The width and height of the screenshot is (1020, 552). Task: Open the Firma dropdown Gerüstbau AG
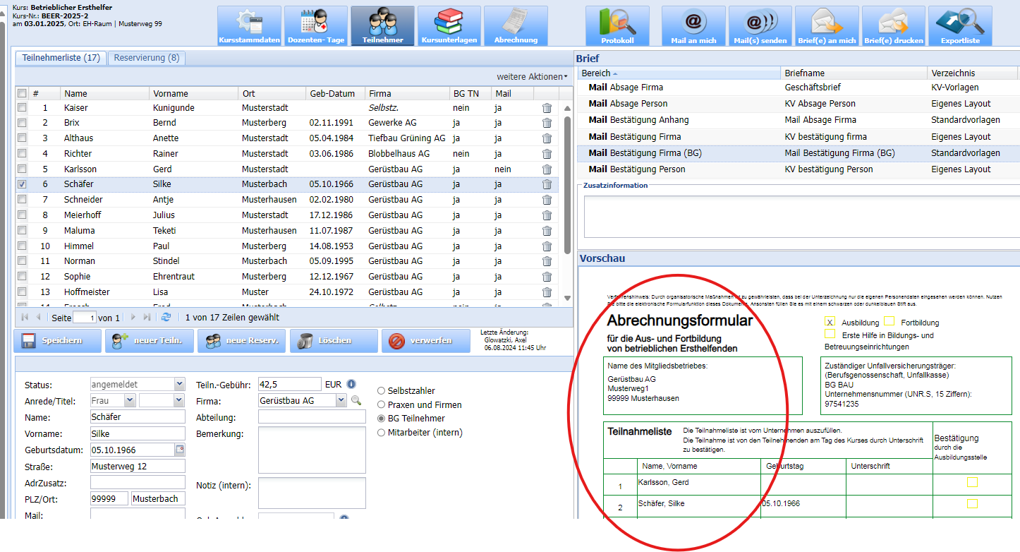tap(341, 400)
